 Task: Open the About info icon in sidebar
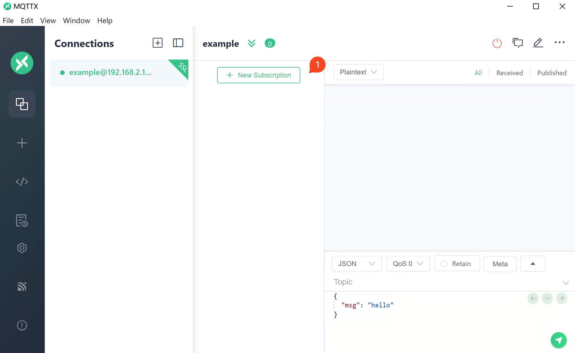coord(22,325)
